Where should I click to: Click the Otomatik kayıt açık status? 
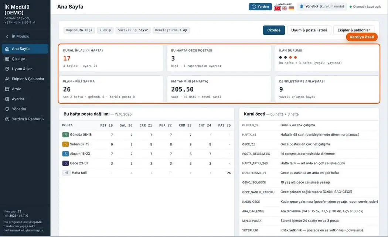tap(365, 7)
